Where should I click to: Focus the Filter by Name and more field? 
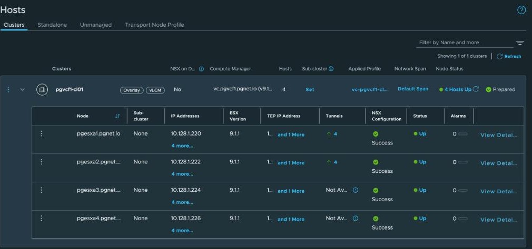click(x=465, y=43)
